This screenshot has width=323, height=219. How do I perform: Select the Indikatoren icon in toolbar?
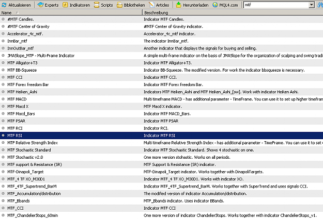point(65,5)
